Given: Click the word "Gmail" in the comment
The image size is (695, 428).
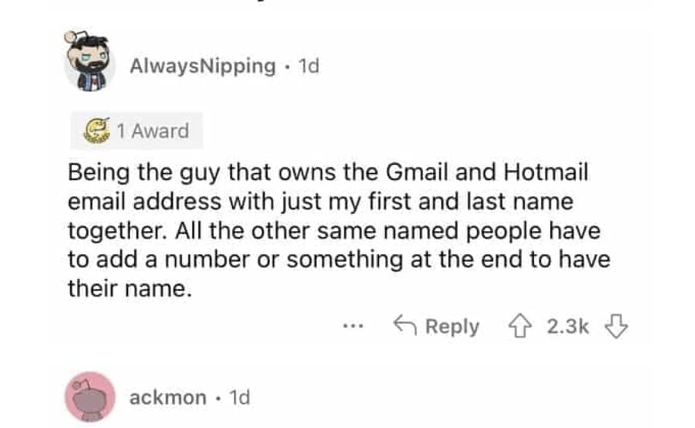Looking at the screenshot, I should pyautogui.click(x=416, y=173).
